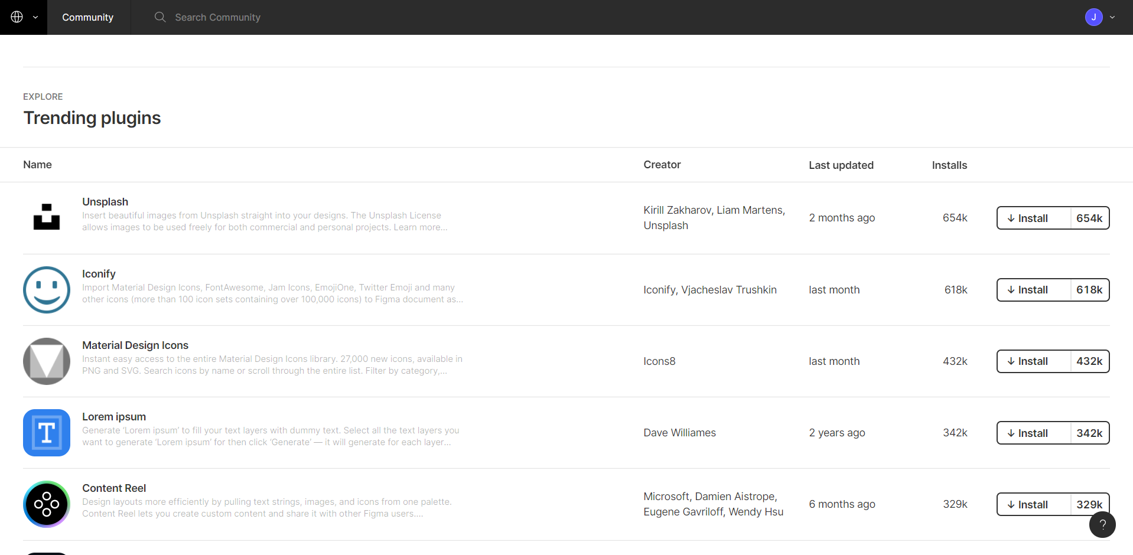Viewport: 1133px width, 555px height.
Task: Open the Content Reel plugin icon
Action: click(x=47, y=504)
